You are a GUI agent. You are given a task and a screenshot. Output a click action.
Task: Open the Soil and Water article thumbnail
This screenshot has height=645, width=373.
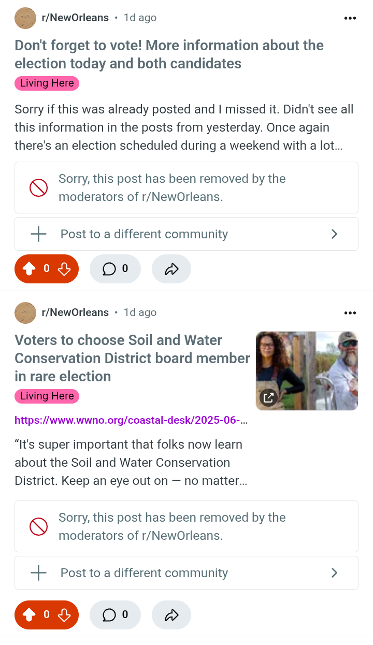[x=307, y=371]
